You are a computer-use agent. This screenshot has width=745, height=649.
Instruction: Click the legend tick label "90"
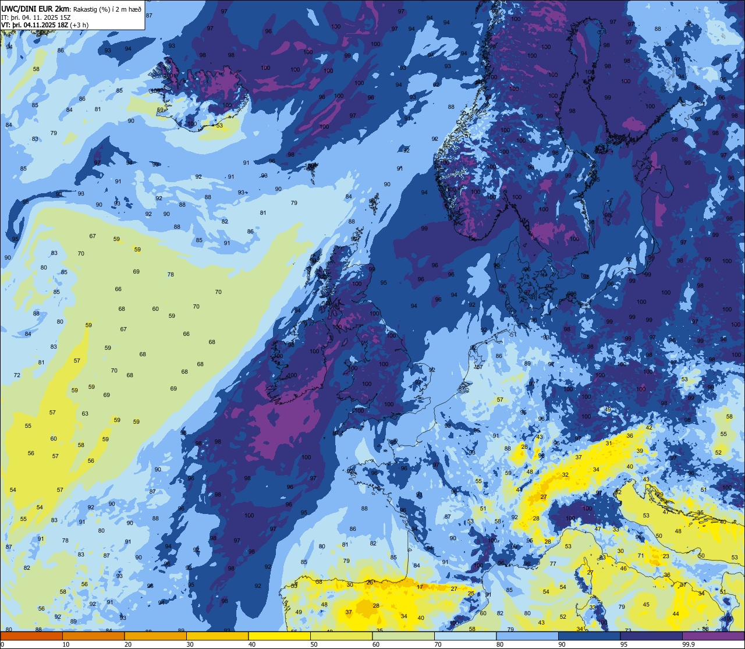click(562, 644)
